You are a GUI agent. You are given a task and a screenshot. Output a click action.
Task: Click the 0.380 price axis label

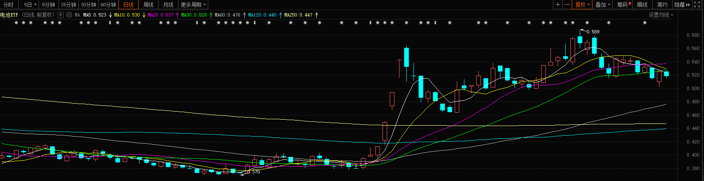(x=693, y=168)
